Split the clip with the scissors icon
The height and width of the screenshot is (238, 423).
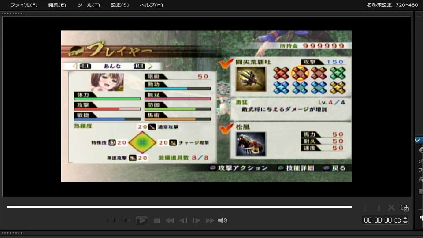(x=391, y=208)
